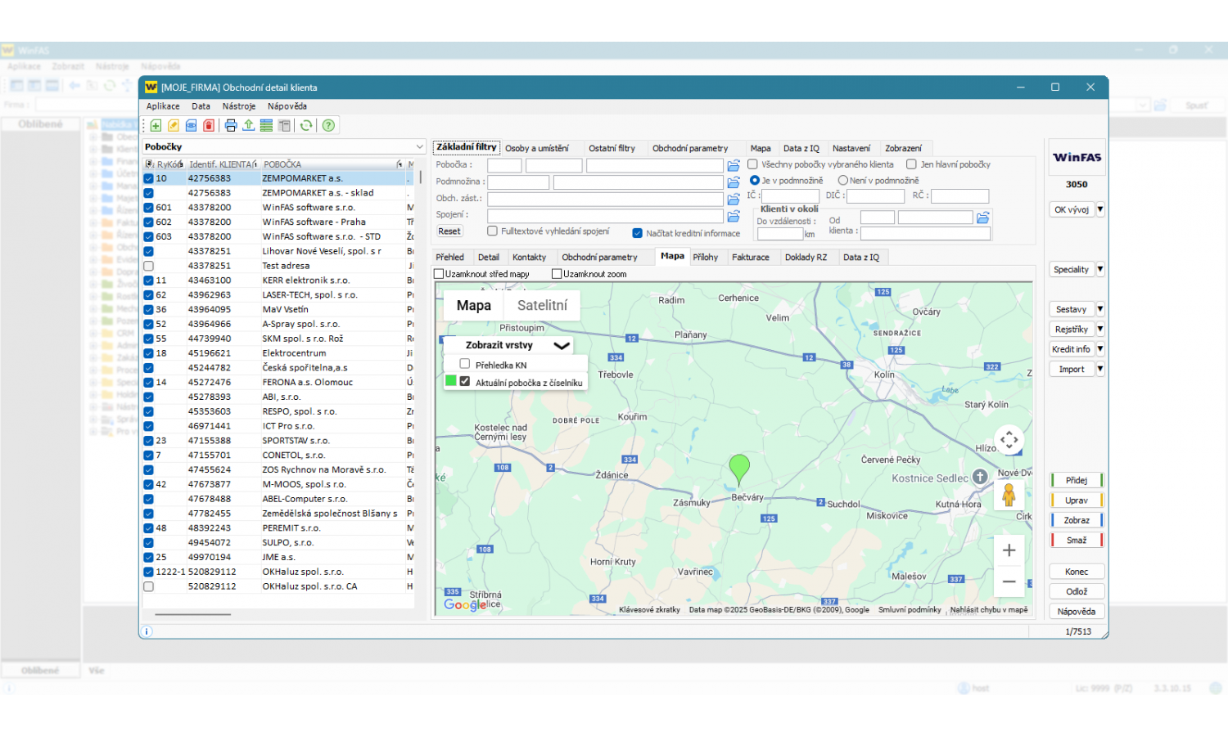
Task: Click the Reset button
Action: pyautogui.click(x=449, y=231)
